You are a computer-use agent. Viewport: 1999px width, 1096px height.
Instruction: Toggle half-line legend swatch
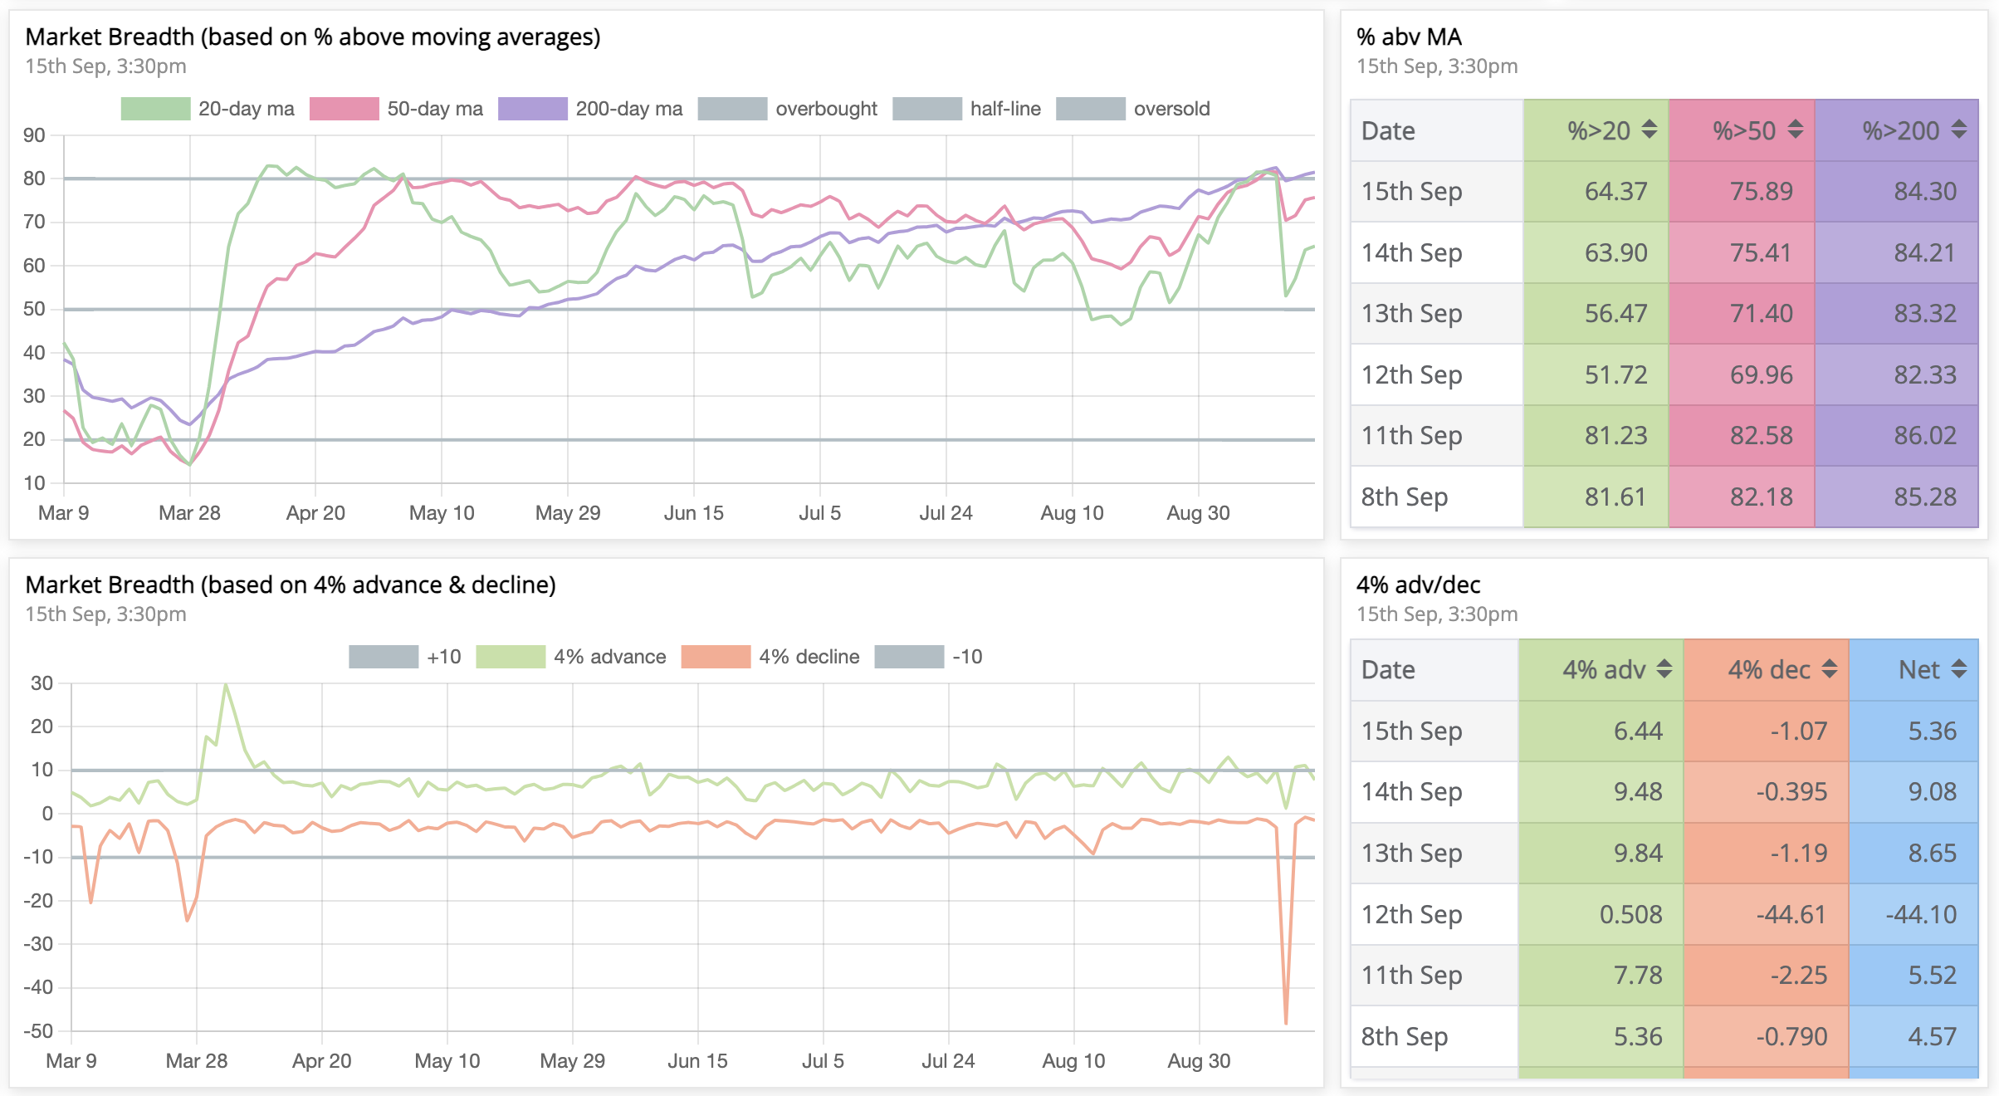click(927, 109)
